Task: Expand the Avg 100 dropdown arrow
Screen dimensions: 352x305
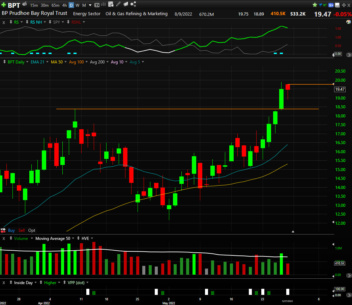Action: click(x=87, y=62)
